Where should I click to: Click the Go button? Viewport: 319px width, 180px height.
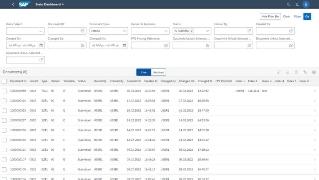coord(307,17)
